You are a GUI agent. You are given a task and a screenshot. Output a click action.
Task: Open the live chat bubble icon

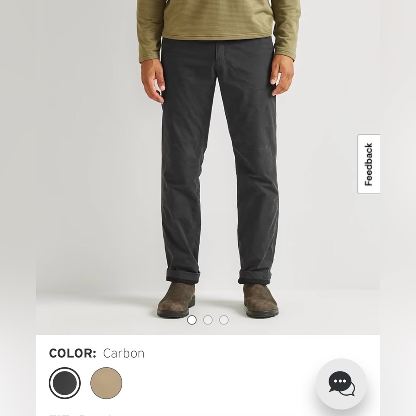(342, 384)
